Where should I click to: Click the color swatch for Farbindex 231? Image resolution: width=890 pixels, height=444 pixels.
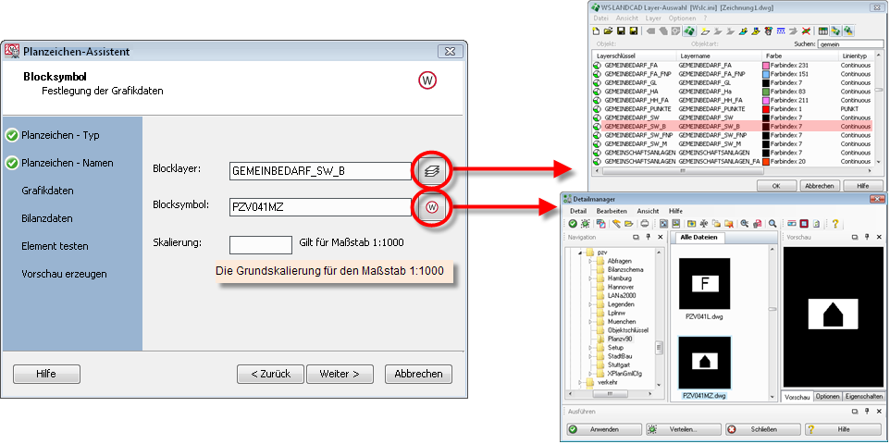(x=765, y=66)
